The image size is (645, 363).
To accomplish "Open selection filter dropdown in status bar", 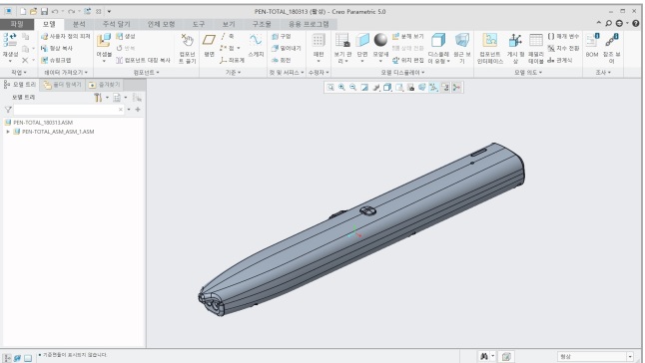I will pos(630,356).
